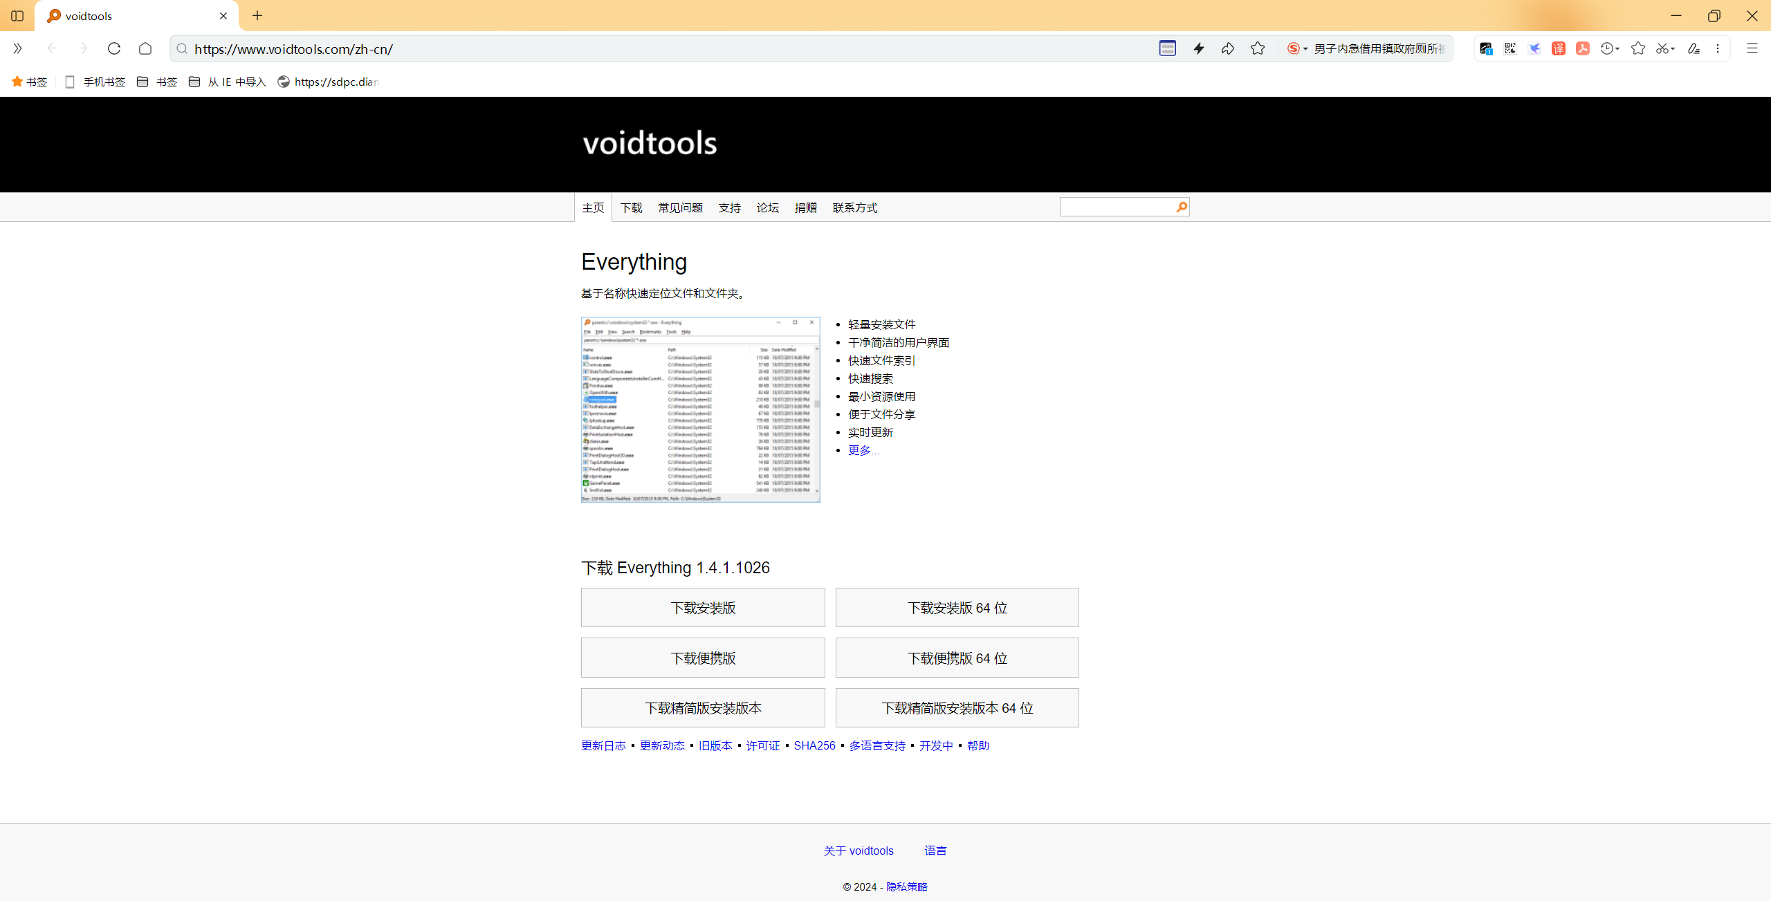The width and height of the screenshot is (1771, 901).
Task: Open the history clock dropdown
Action: tap(1610, 48)
